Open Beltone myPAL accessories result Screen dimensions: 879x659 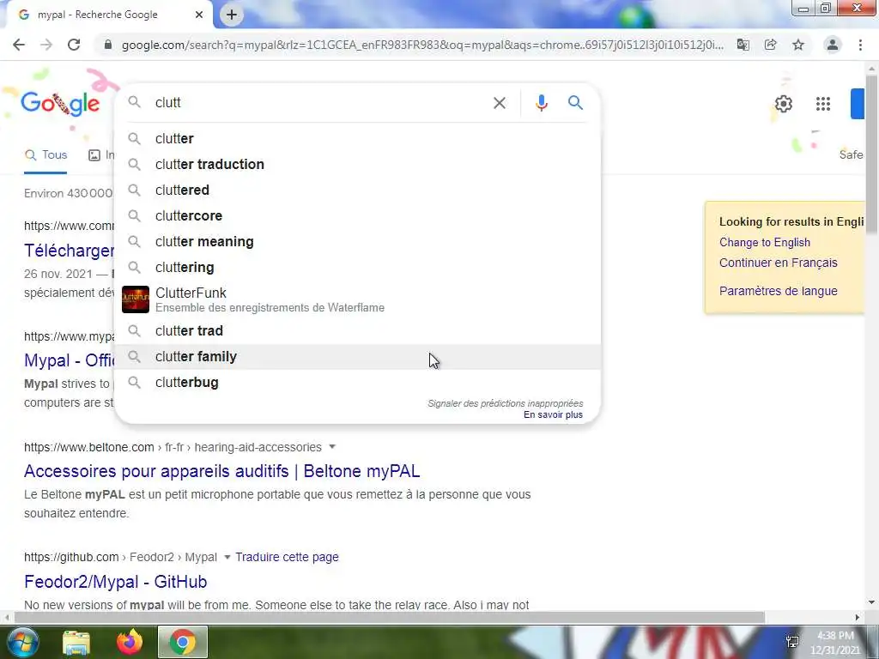(222, 471)
